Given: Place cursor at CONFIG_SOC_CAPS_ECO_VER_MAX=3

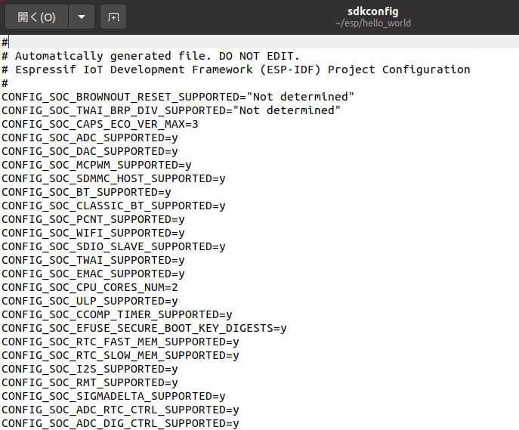Looking at the screenshot, I should click(x=100, y=124).
